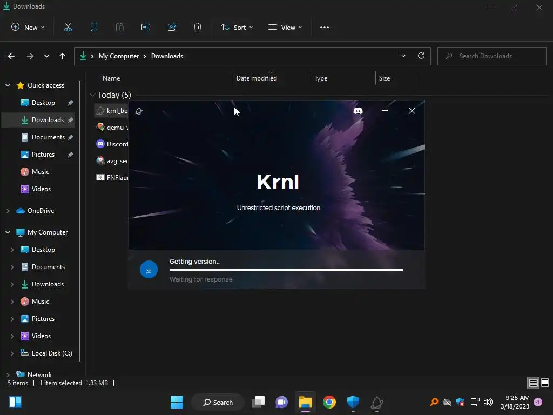Open the See more ellipsis menu
This screenshot has height=415, width=553.
coord(325,27)
